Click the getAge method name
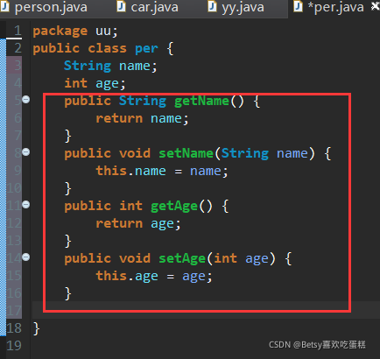The height and width of the screenshot is (359, 380). (174, 206)
